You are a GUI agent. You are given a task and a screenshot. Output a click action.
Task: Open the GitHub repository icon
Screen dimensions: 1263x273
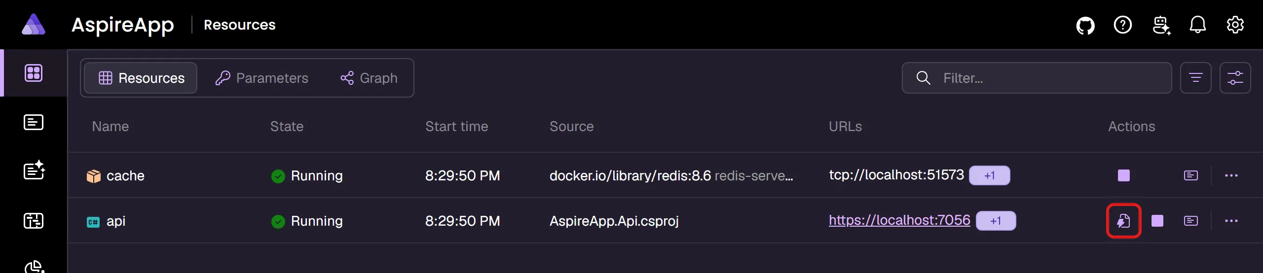(1085, 25)
